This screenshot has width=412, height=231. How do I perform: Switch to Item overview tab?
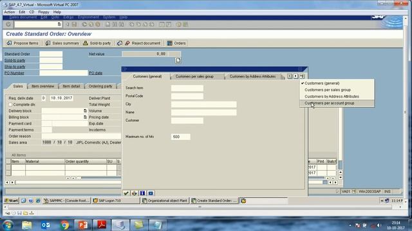tap(42, 86)
